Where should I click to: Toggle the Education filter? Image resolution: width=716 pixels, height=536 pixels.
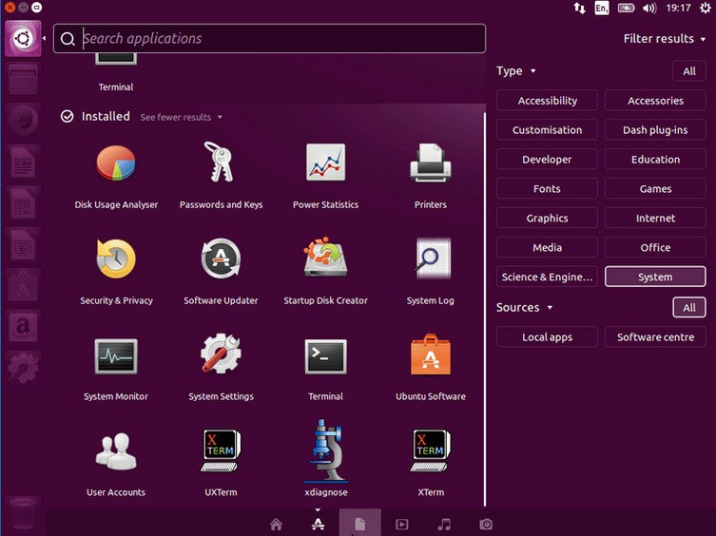tap(655, 160)
